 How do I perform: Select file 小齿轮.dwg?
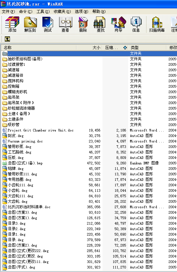(x=17, y=190)
